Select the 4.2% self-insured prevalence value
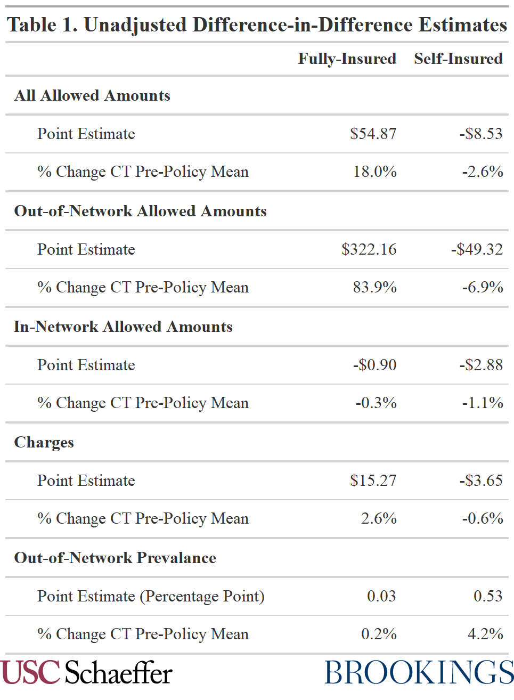Viewport: 514px width, 700px height. tap(485, 634)
